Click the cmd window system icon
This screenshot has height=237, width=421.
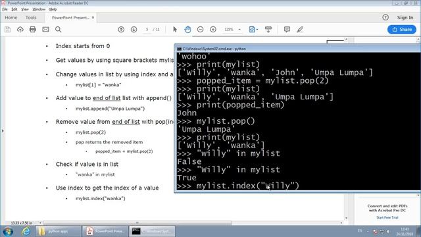click(179, 49)
